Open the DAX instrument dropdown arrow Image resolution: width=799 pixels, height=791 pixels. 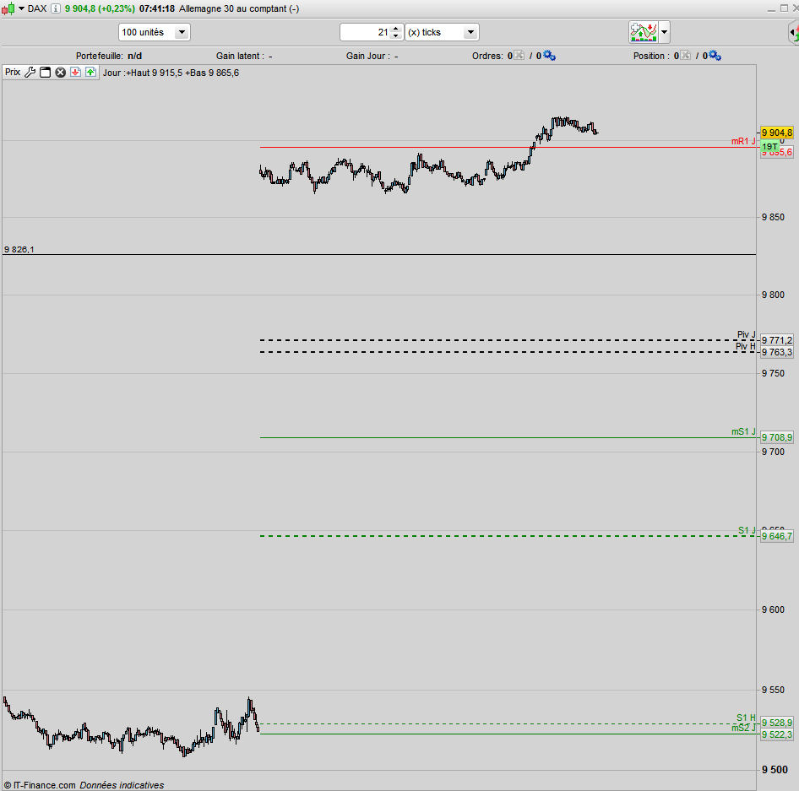(21, 8)
